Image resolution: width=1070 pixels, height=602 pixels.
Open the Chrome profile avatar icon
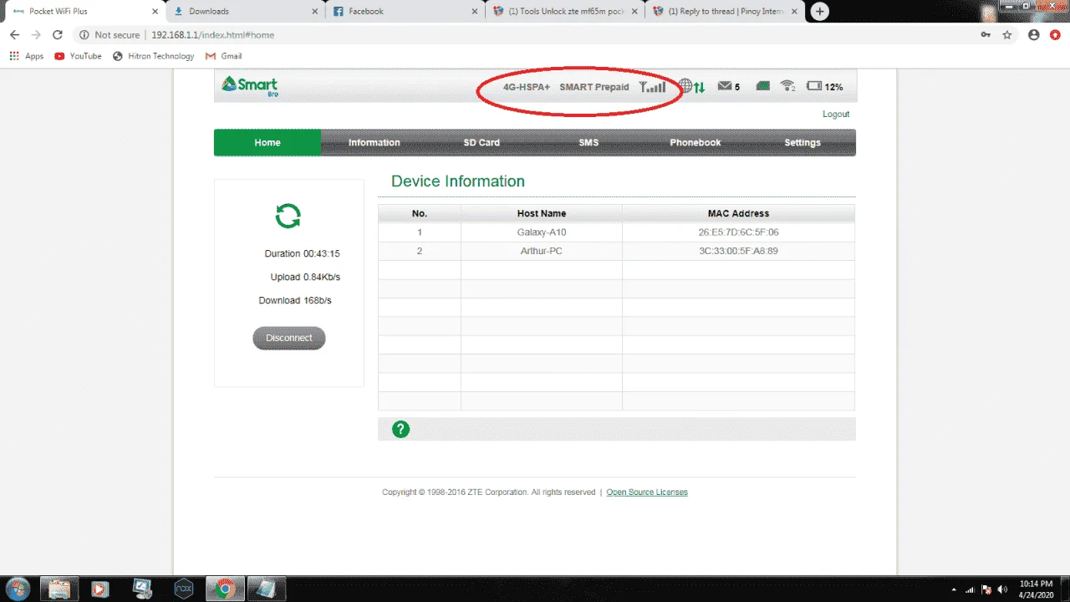tap(1034, 35)
